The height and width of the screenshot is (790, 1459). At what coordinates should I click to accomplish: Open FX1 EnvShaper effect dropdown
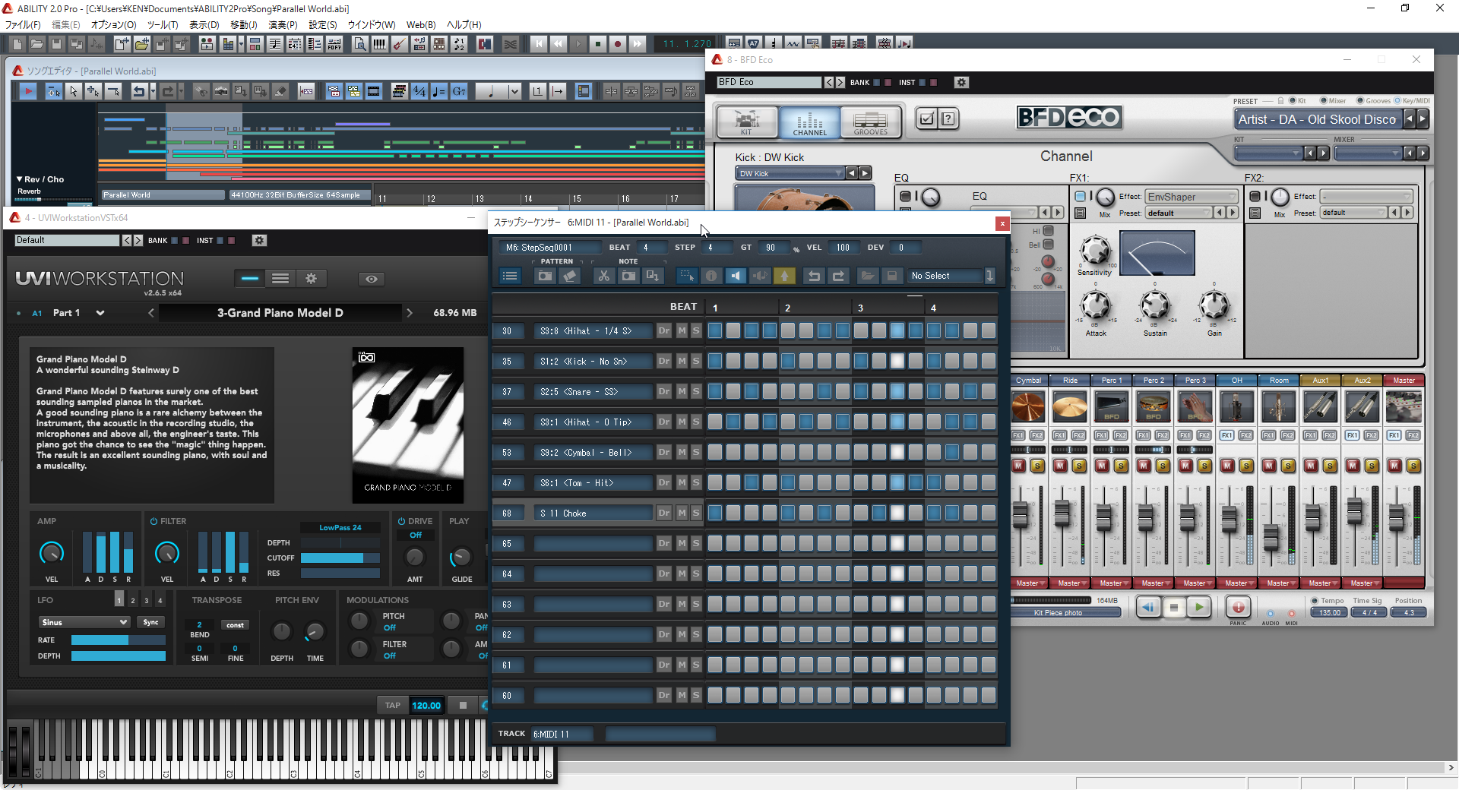tap(1192, 197)
